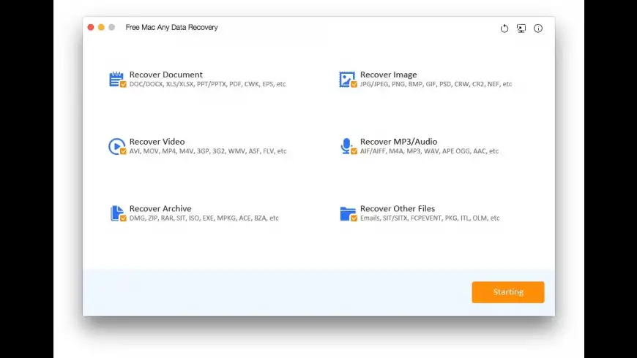Viewport: 637px width, 358px height.
Task: Click the Recover Document notepad icon
Action: (116, 77)
